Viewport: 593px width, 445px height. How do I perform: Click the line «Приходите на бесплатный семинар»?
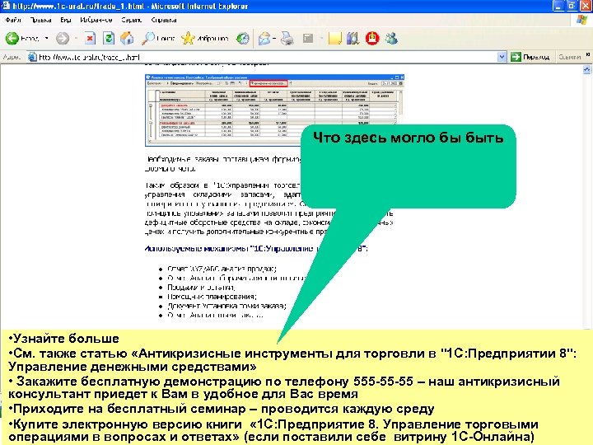pyautogui.click(x=221, y=409)
